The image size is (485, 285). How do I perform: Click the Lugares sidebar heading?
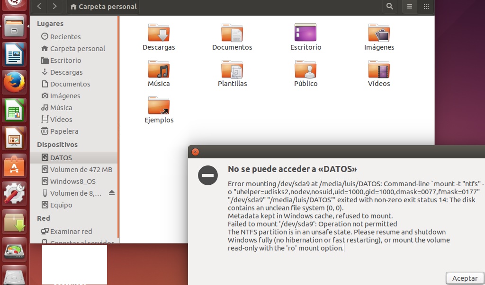(50, 24)
